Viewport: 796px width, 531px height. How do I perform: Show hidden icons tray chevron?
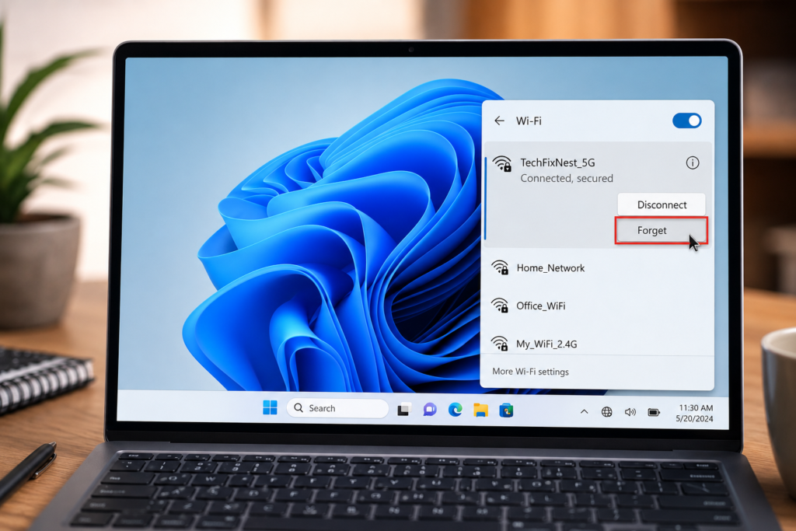click(x=585, y=412)
